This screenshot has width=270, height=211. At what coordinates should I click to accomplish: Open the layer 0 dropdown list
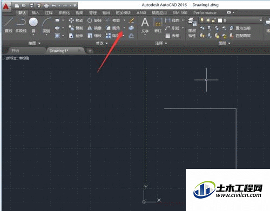click(x=261, y=21)
